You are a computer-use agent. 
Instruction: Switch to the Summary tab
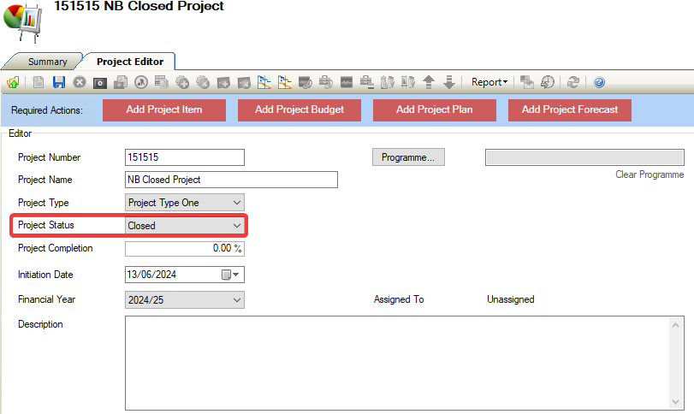pyautogui.click(x=47, y=62)
